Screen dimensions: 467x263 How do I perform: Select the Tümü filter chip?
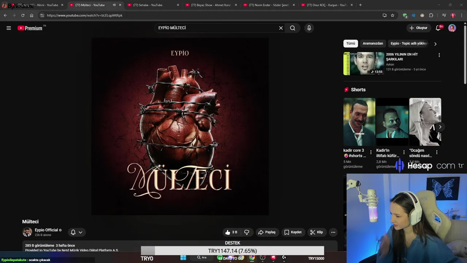(351, 43)
